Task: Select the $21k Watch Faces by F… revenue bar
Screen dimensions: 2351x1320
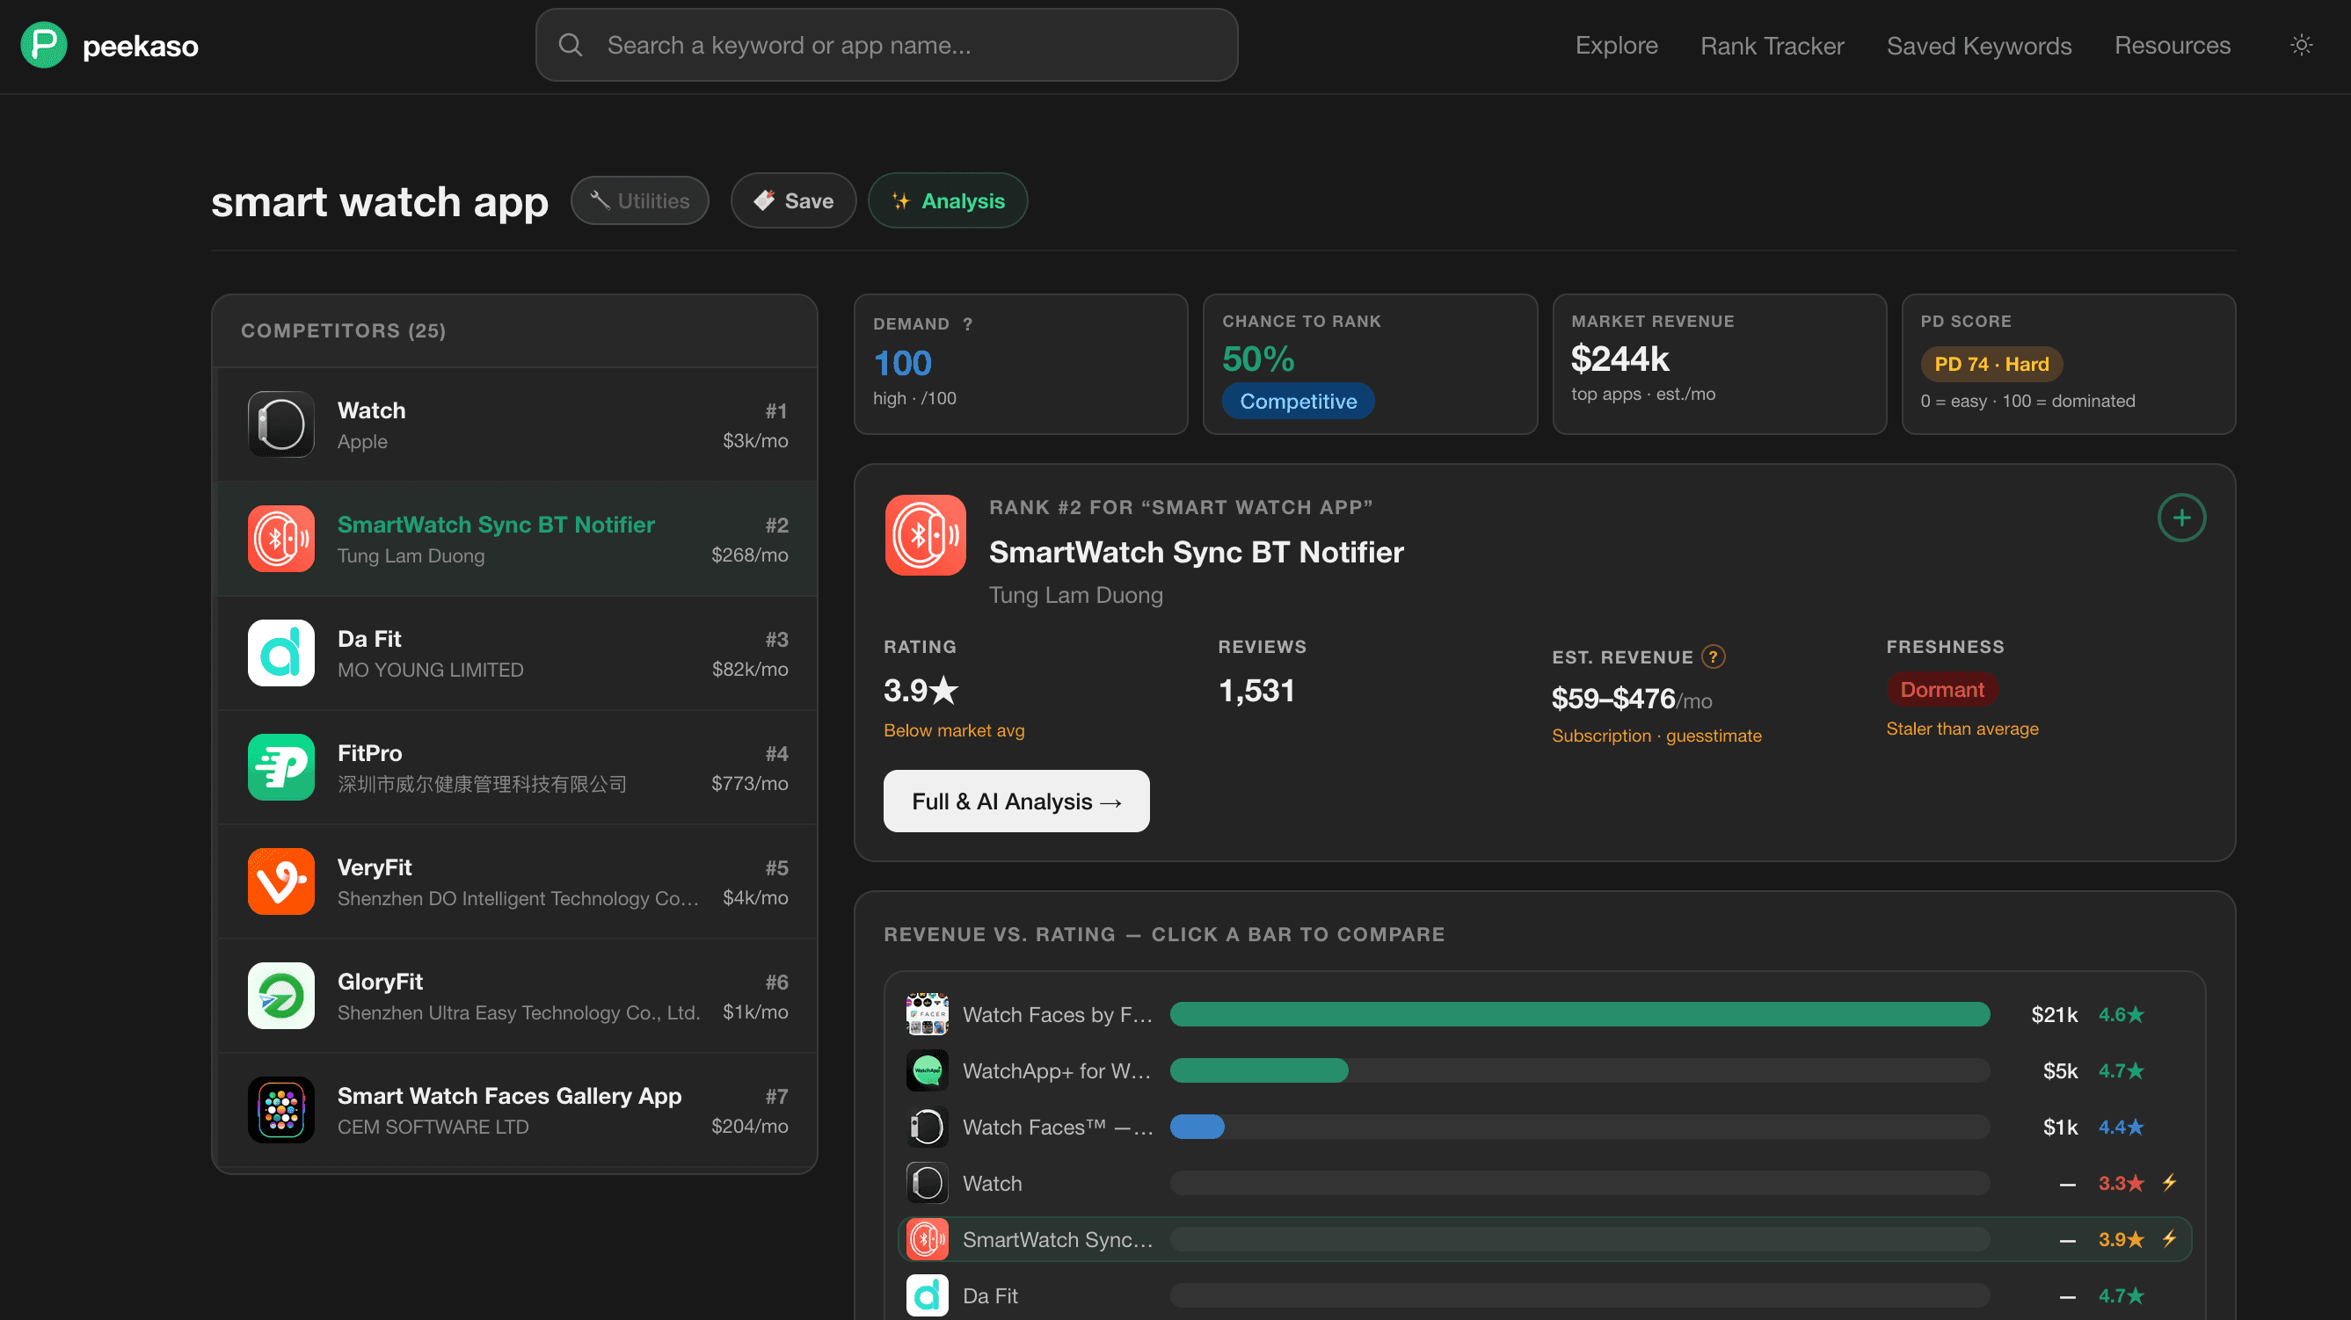Action: 1579,1014
